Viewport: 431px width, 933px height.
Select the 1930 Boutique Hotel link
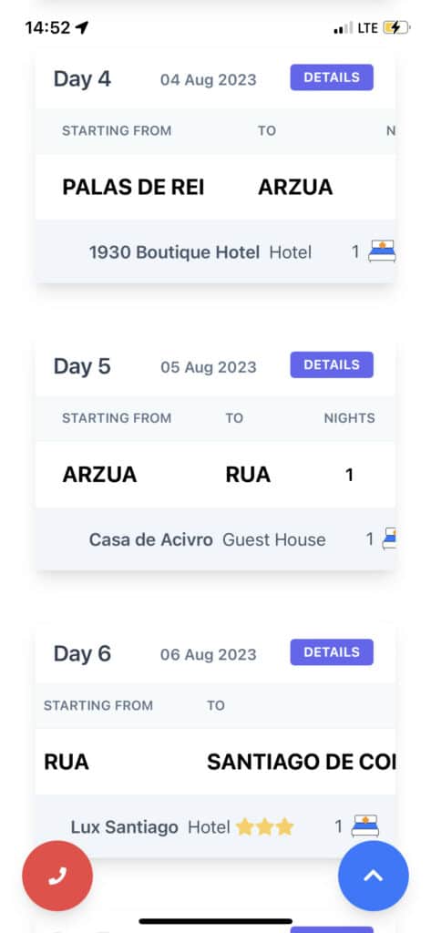(174, 252)
